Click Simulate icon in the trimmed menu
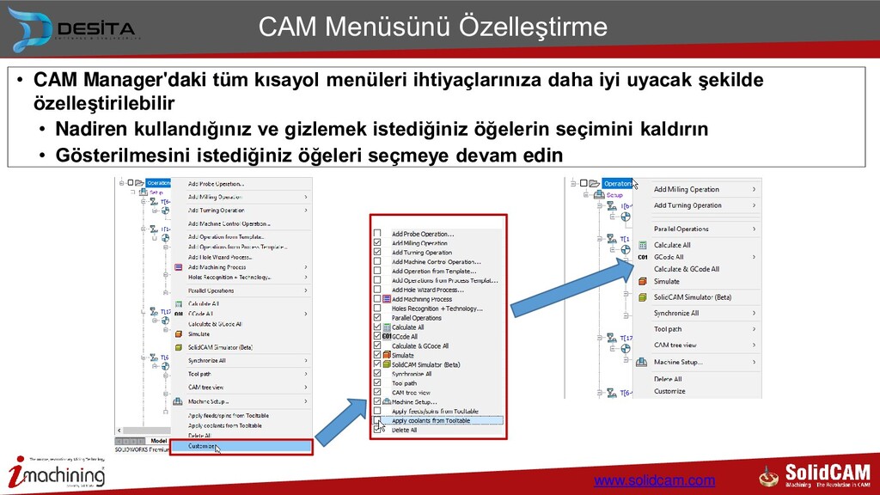Image resolution: width=880 pixels, height=495 pixels. click(643, 281)
